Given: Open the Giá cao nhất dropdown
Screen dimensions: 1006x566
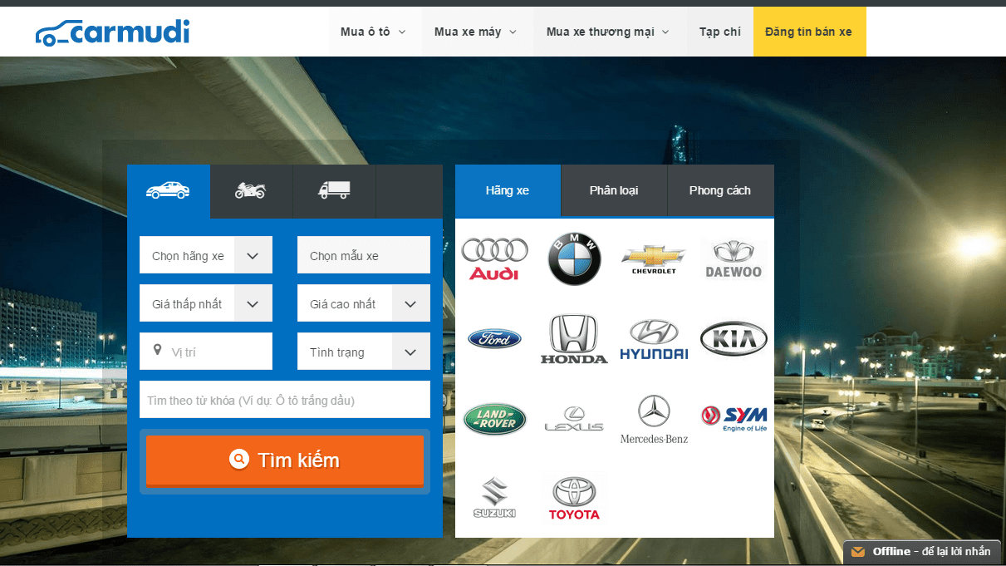Looking at the screenshot, I should coord(364,303).
